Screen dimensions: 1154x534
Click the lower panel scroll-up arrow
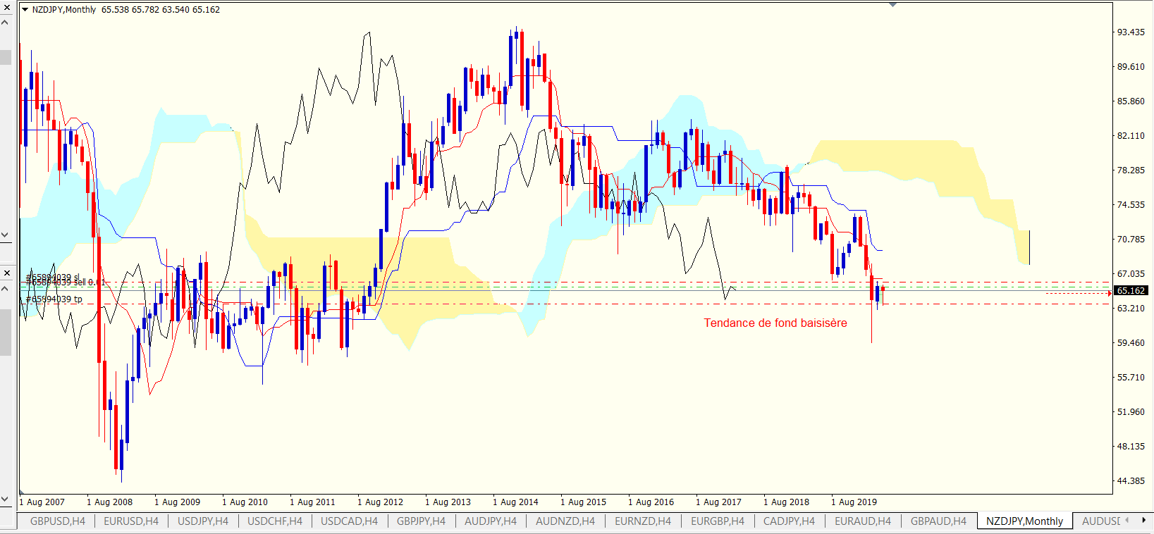[6, 288]
